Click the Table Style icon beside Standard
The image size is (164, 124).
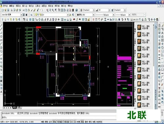pyautogui.click(x=112, y=10)
